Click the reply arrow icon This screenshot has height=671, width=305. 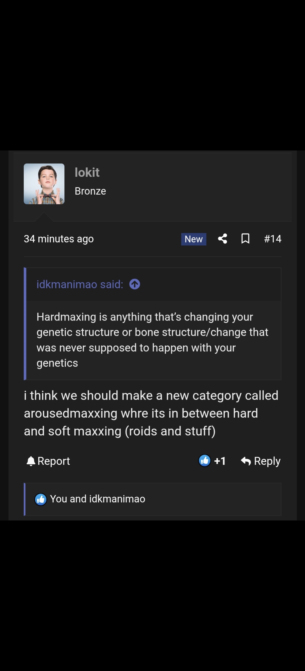click(246, 461)
